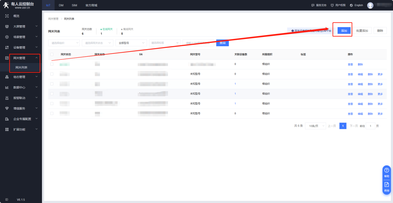Click the blue 添加 button
This screenshot has width=393, height=203.
344,30
